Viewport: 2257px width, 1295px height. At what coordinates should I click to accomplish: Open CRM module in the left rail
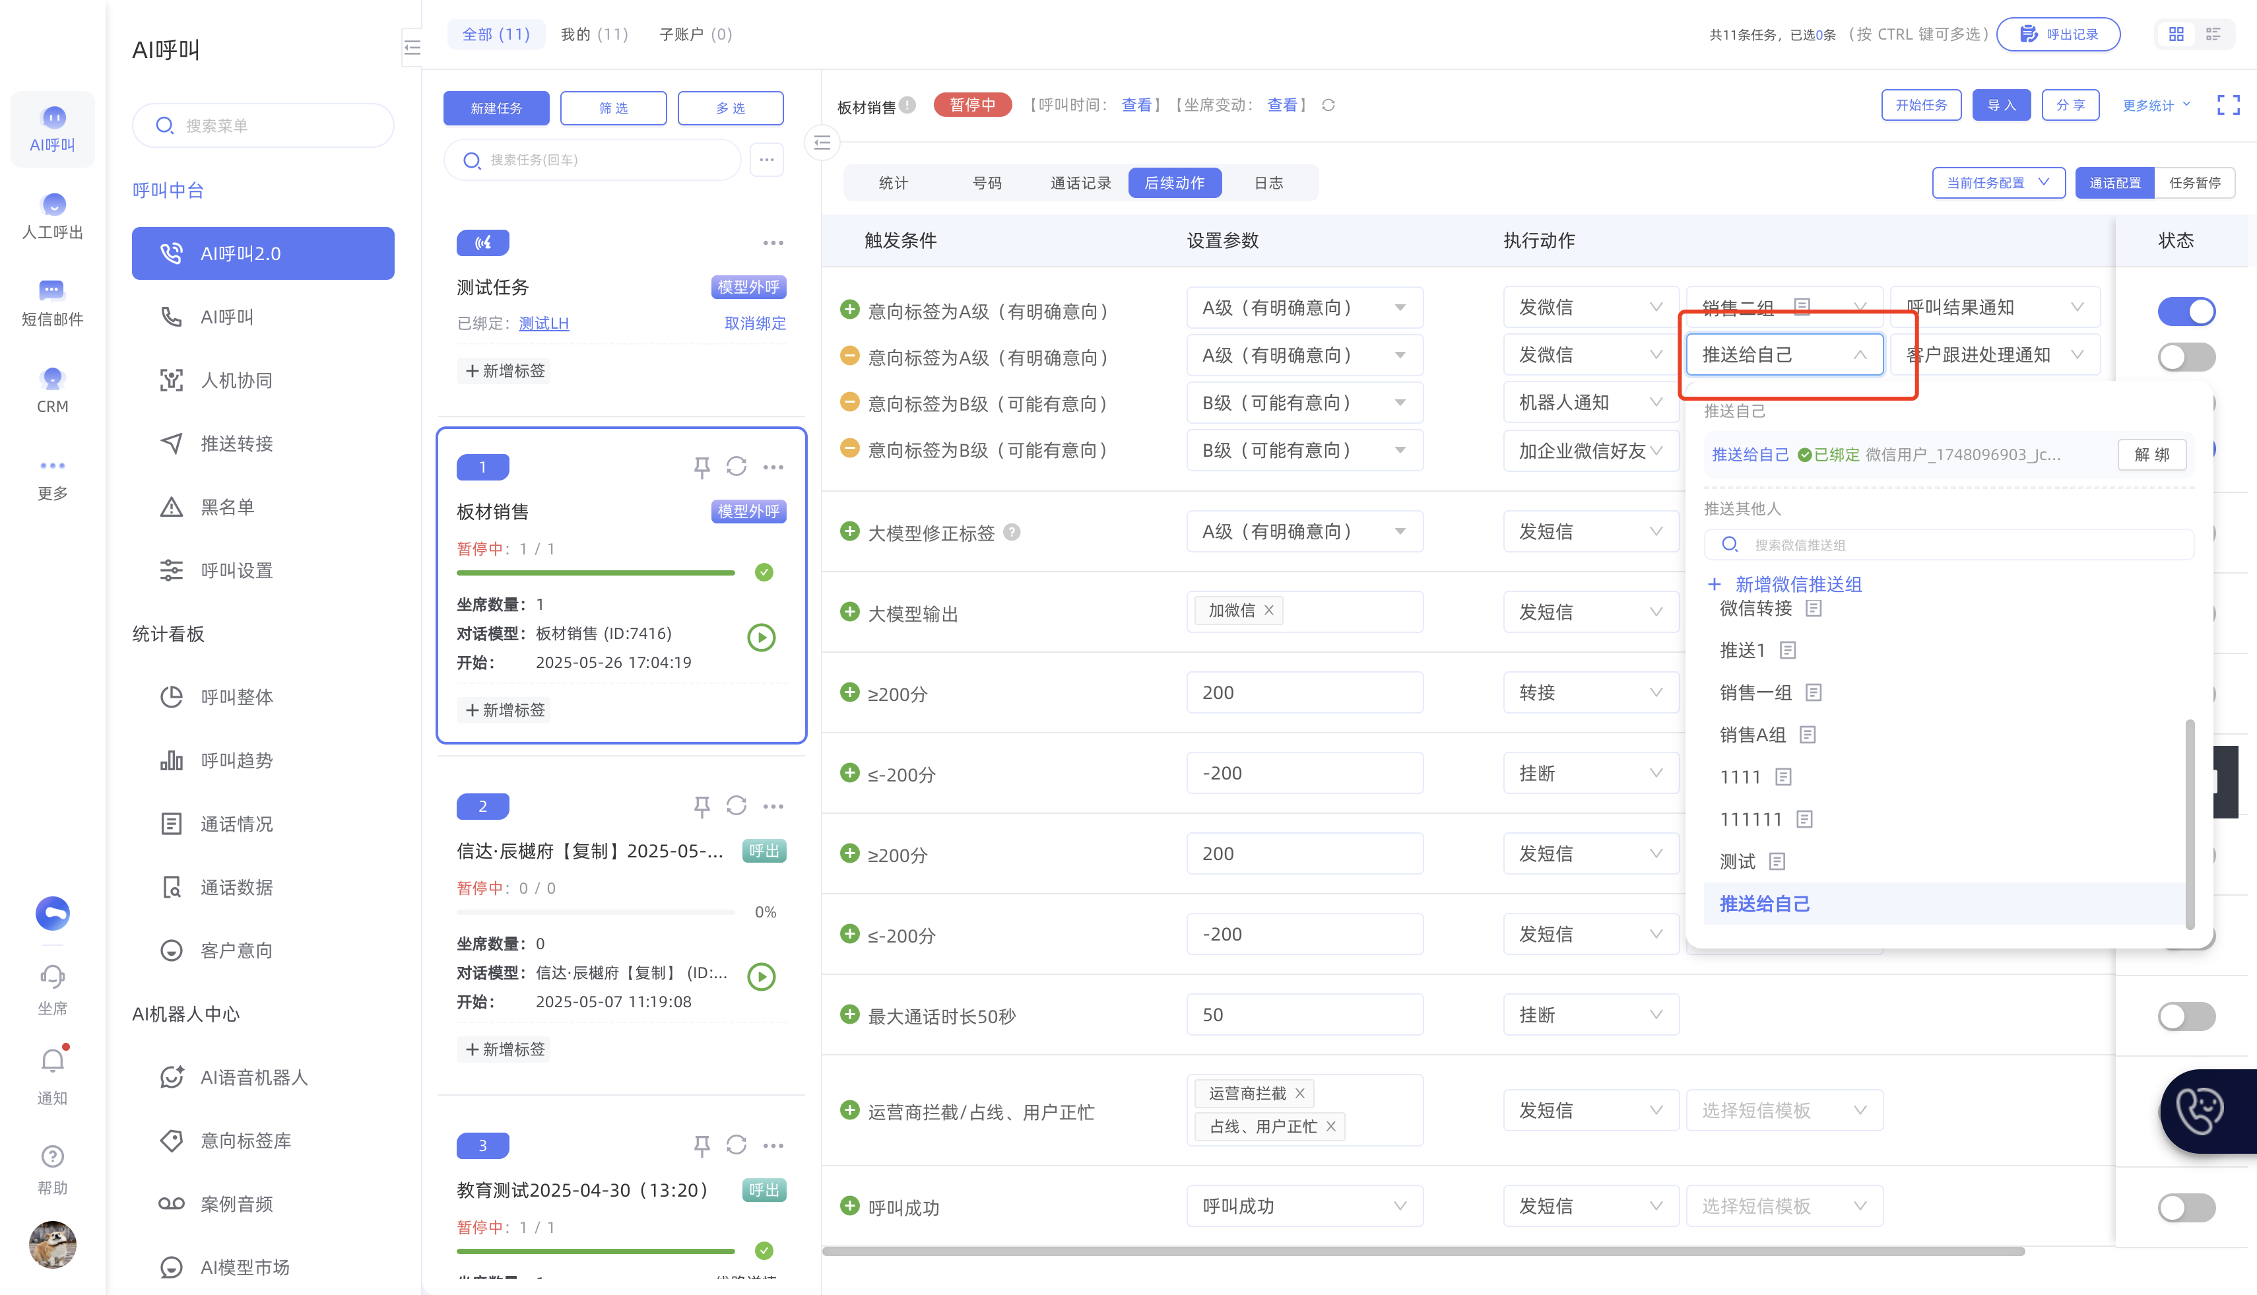pyautogui.click(x=53, y=391)
